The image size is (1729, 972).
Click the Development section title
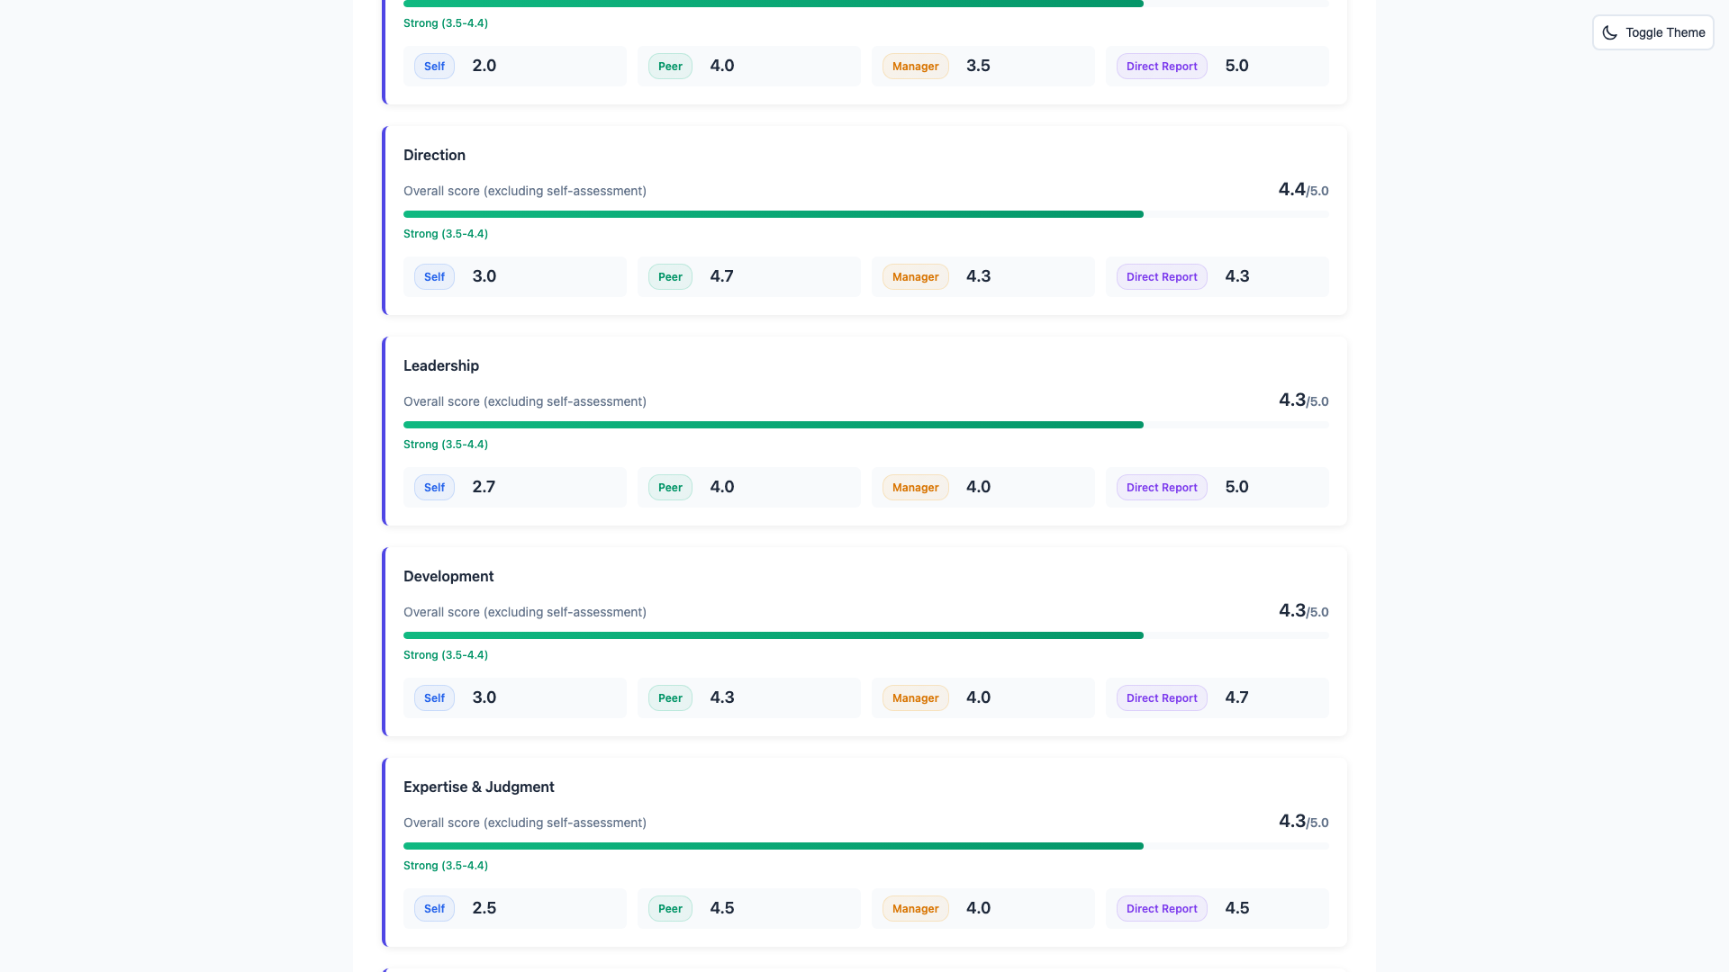[448, 576]
